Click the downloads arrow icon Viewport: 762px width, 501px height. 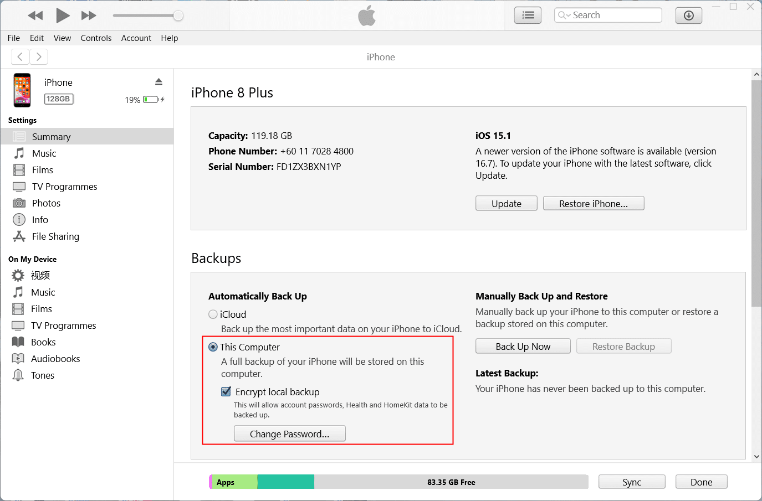coord(689,16)
